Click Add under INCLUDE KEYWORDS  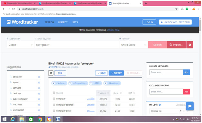coord(186,72)
